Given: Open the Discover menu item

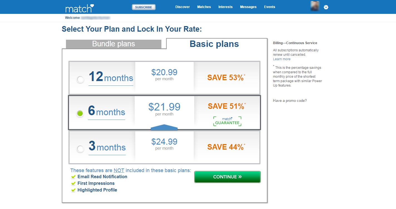Looking at the screenshot, I should tap(183, 7).
